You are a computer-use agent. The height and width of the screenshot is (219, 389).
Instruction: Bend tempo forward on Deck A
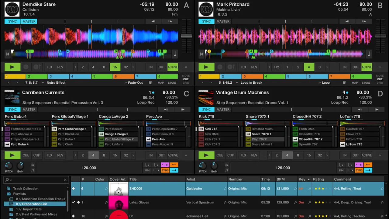(170, 21)
